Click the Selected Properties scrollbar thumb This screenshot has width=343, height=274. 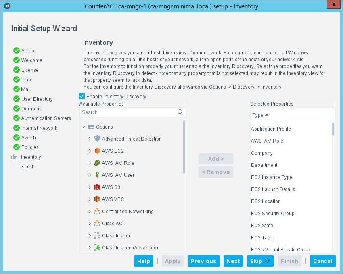click(x=333, y=129)
